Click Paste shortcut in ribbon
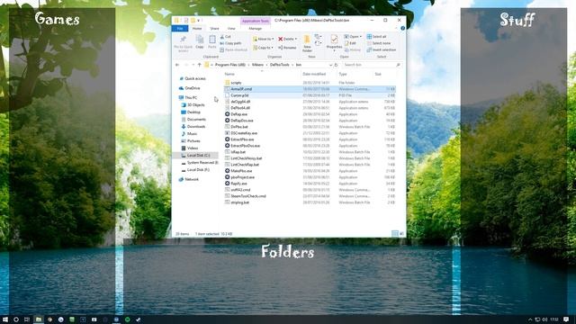This screenshot has width=576, height=324. pyautogui.click(x=234, y=49)
